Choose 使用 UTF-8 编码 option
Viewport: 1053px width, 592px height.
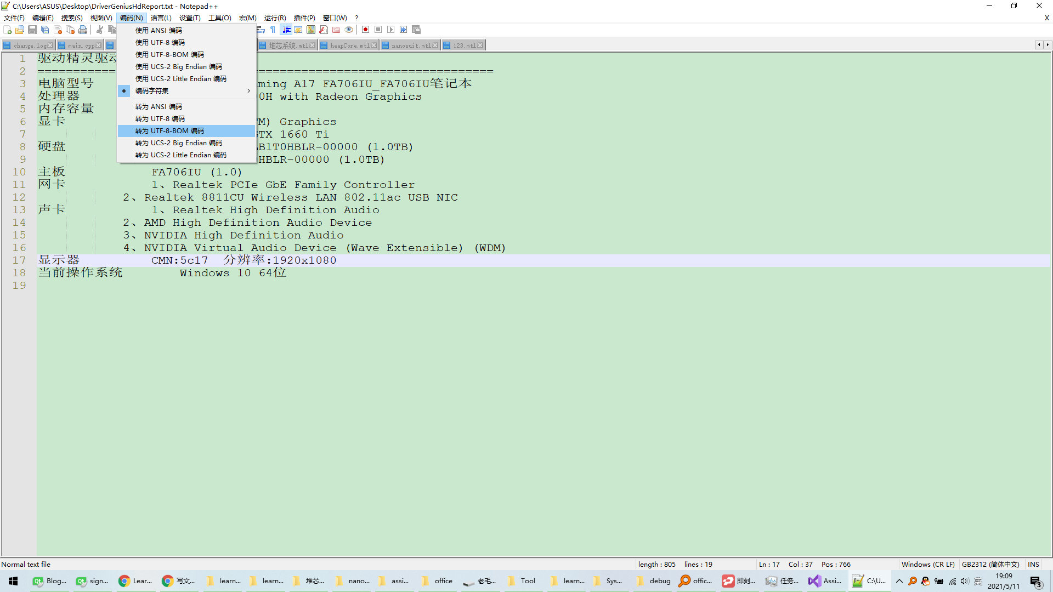(160, 43)
